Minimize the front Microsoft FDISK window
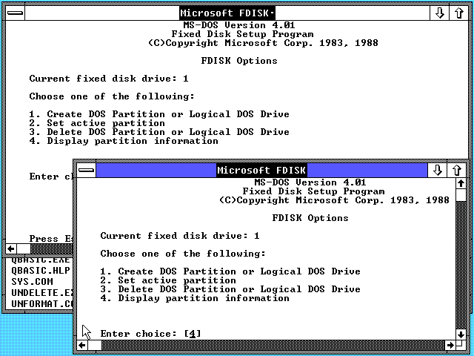The height and width of the screenshot is (356, 474). [x=438, y=170]
